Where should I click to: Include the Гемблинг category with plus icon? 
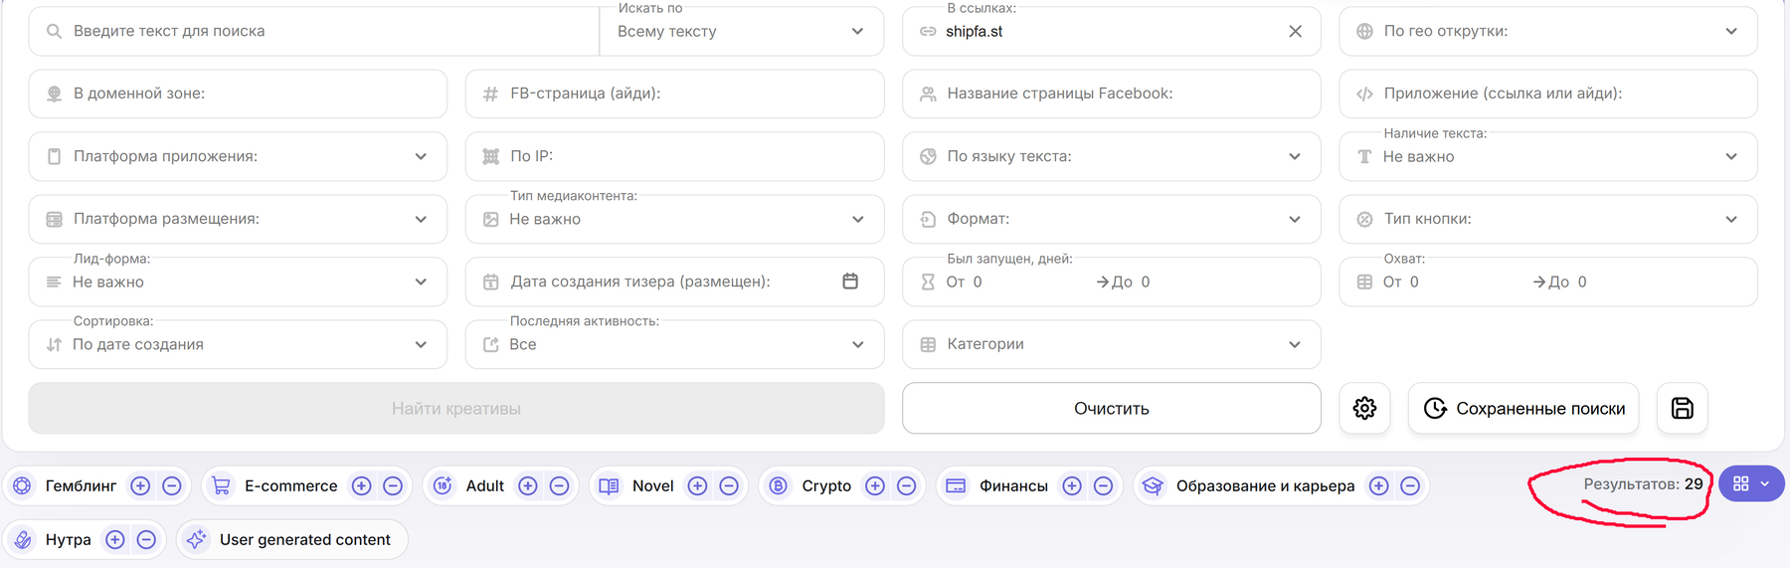pyautogui.click(x=140, y=485)
